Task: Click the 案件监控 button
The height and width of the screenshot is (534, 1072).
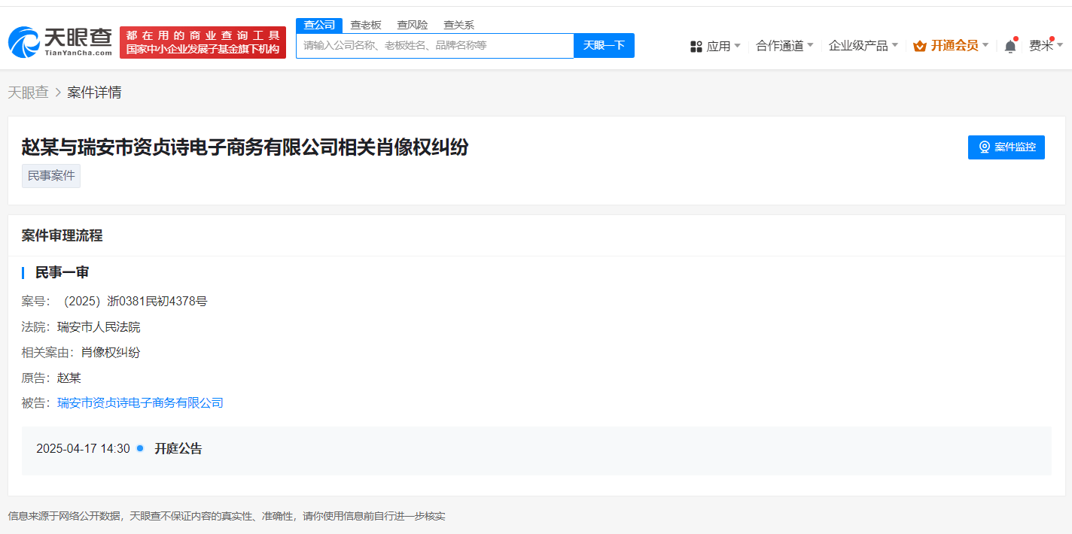Action: (x=1007, y=147)
